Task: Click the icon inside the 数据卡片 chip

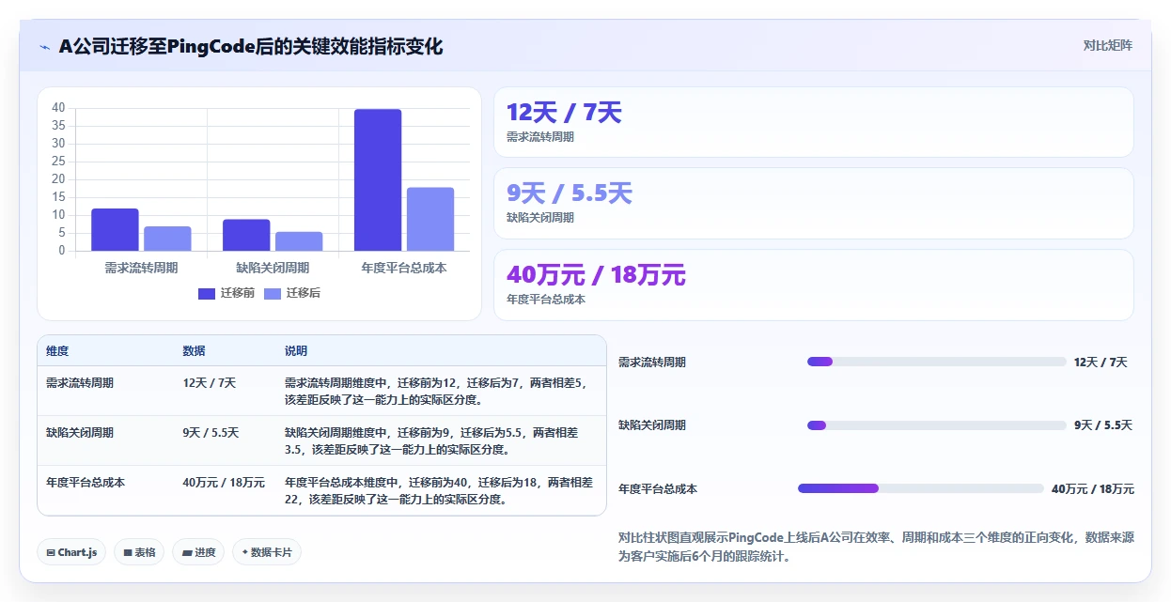Action: (245, 552)
